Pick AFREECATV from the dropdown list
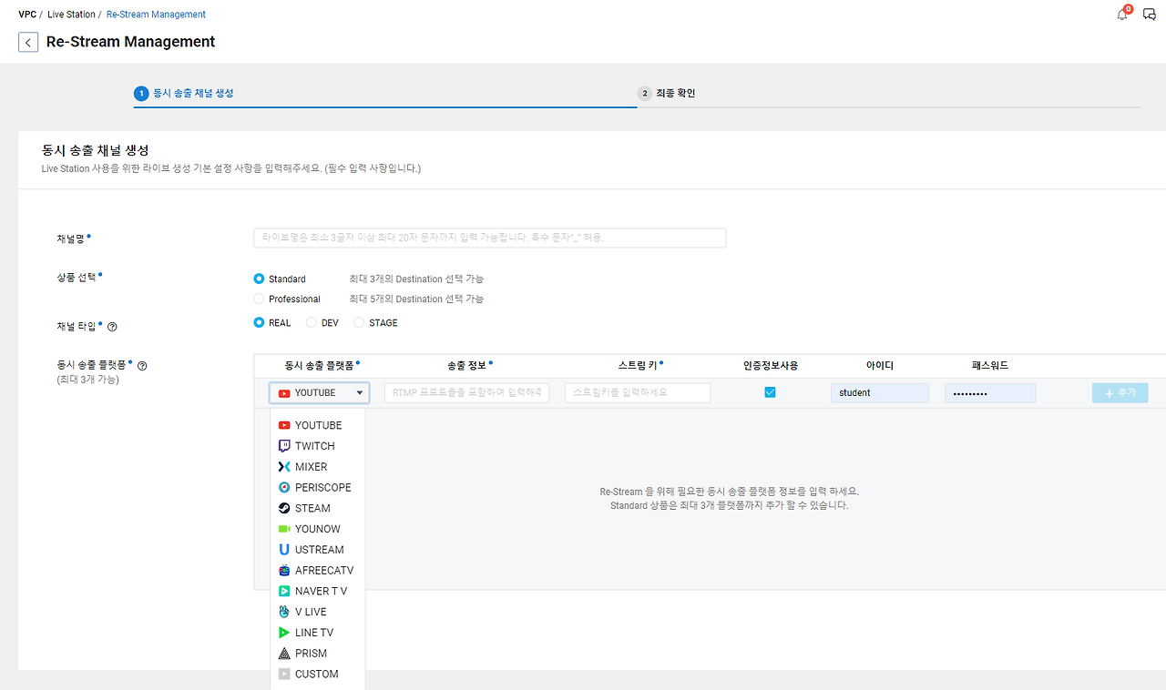The width and height of the screenshot is (1166, 690). [x=324, y=571]
